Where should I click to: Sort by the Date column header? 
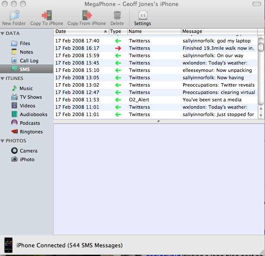(81, 31)
